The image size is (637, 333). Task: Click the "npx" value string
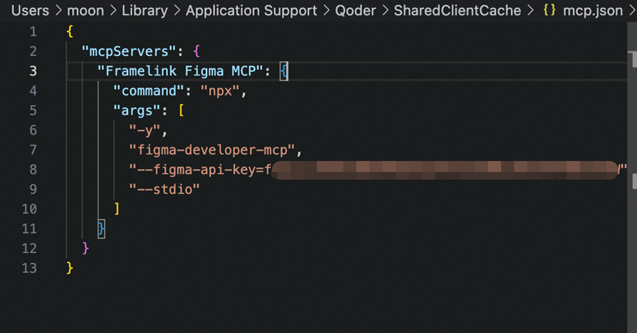pyautogui.click(x=219, y=91)
